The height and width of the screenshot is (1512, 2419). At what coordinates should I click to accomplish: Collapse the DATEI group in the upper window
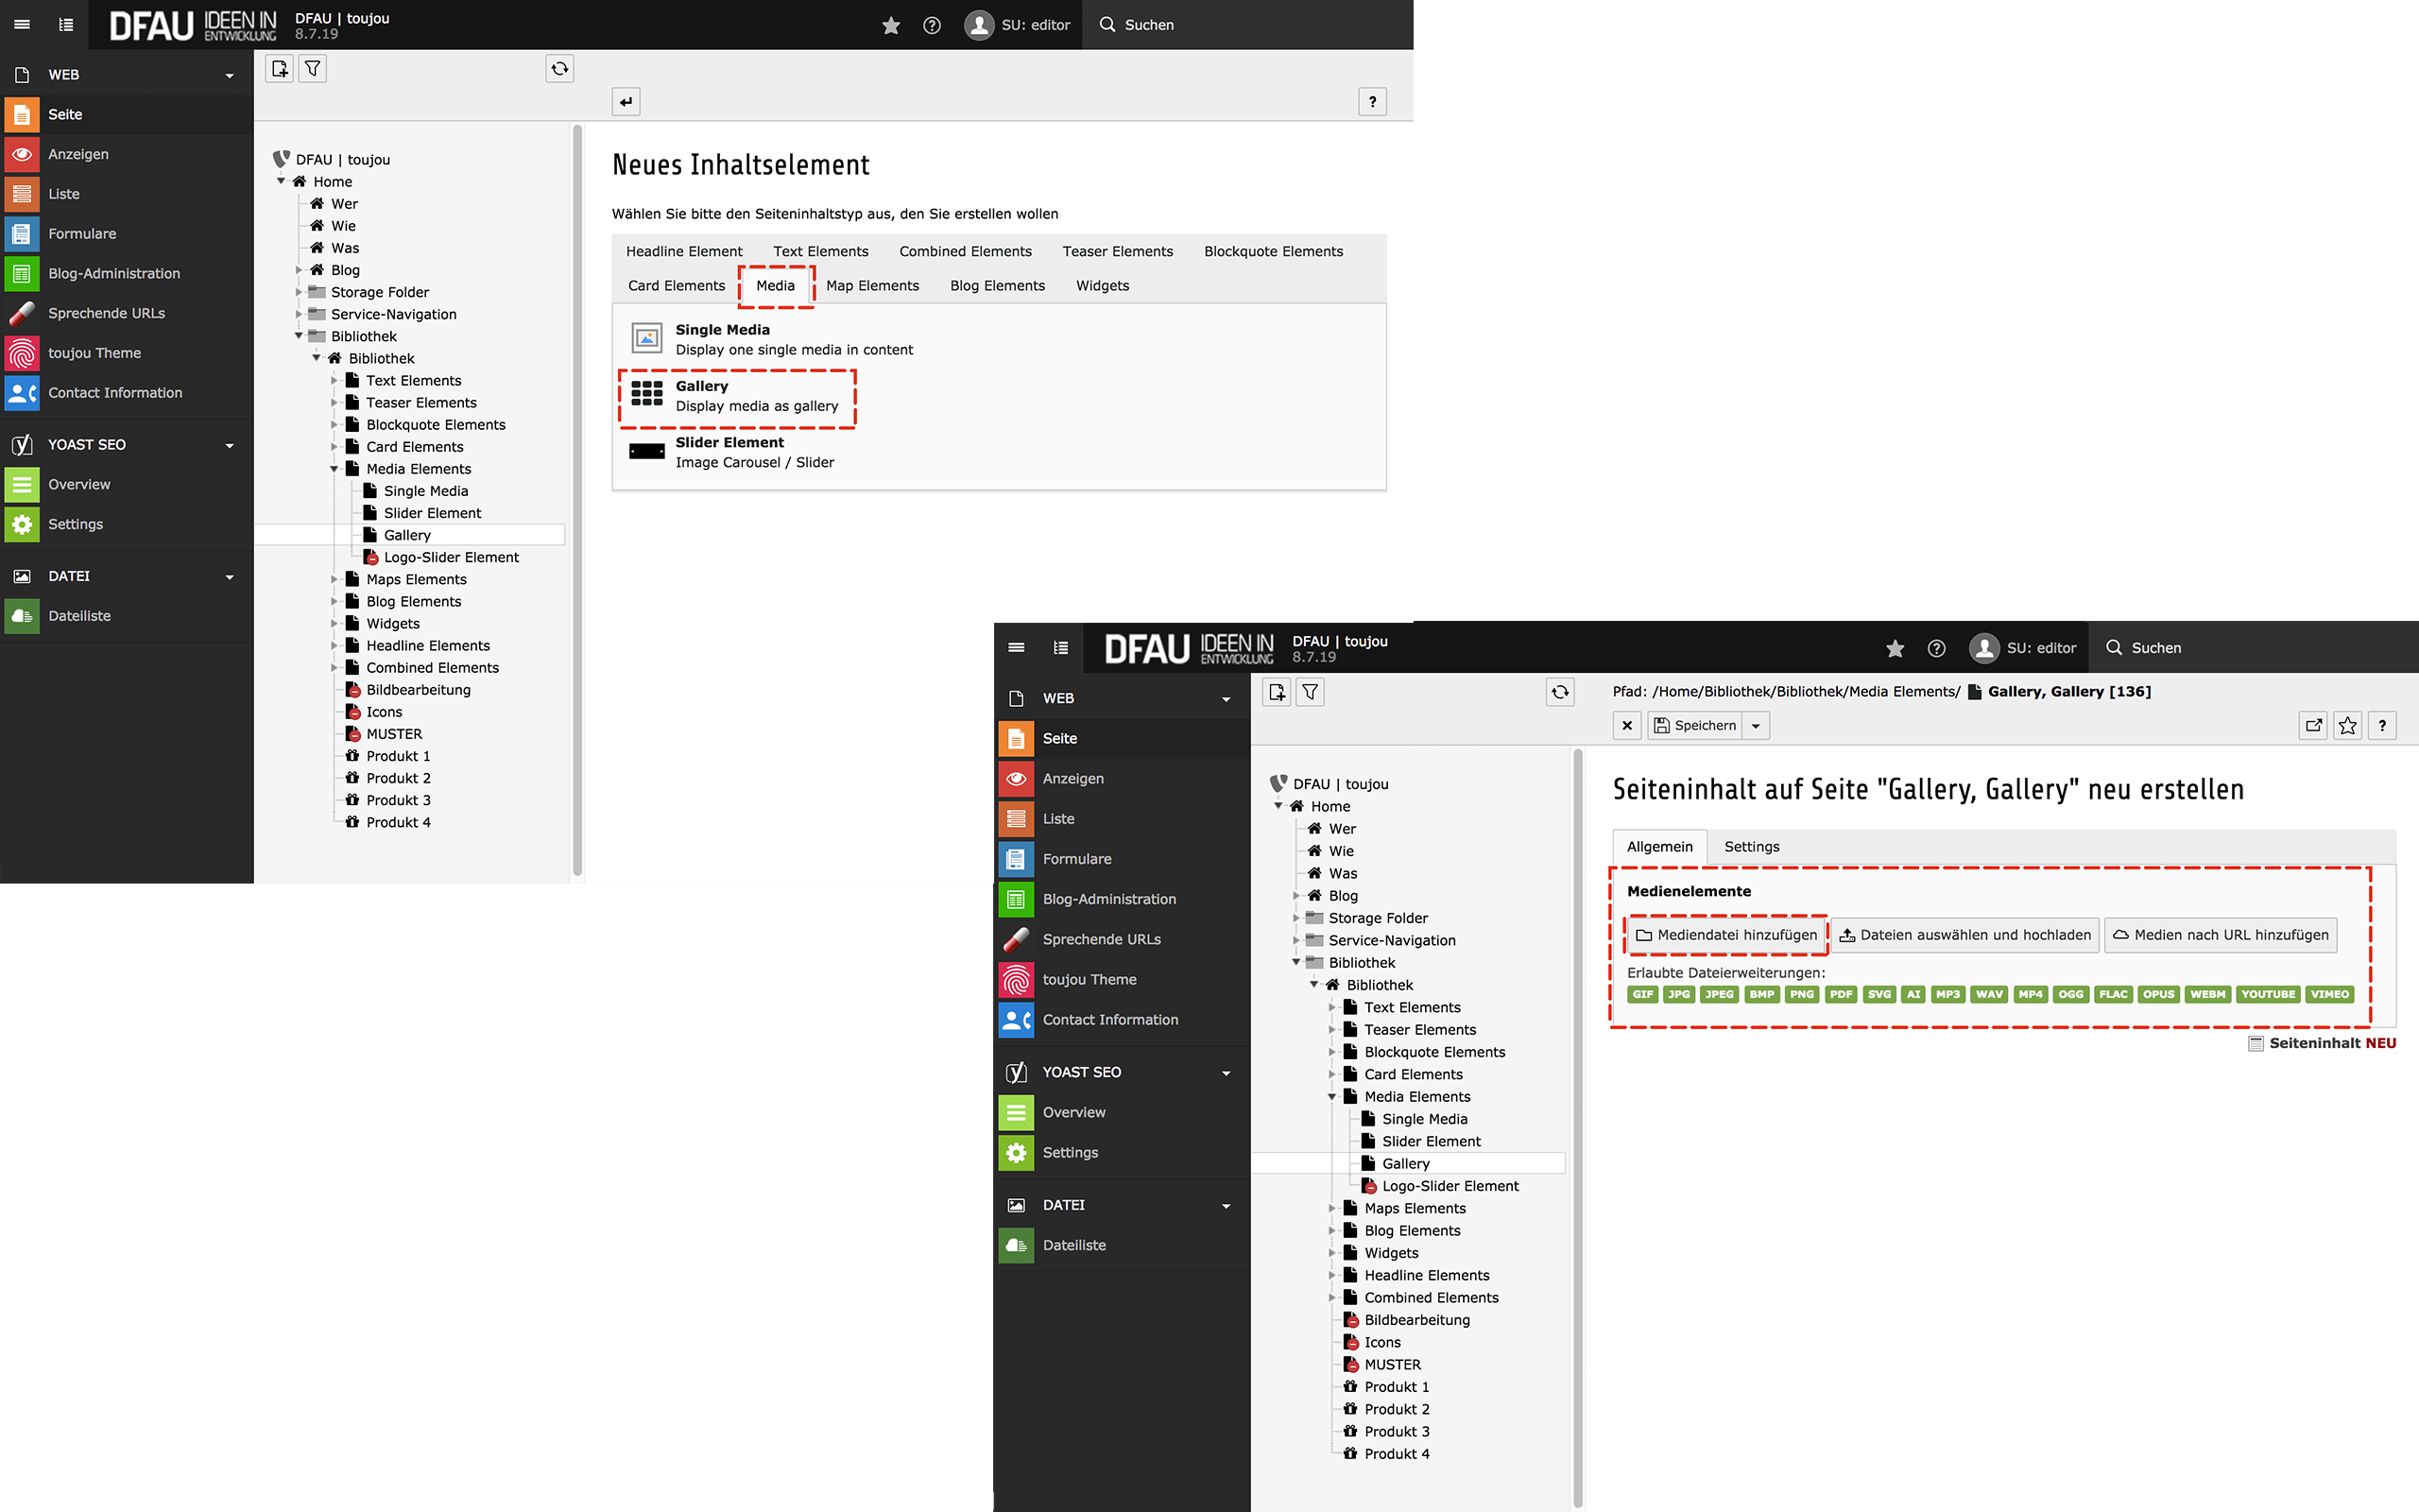point(229,576)
